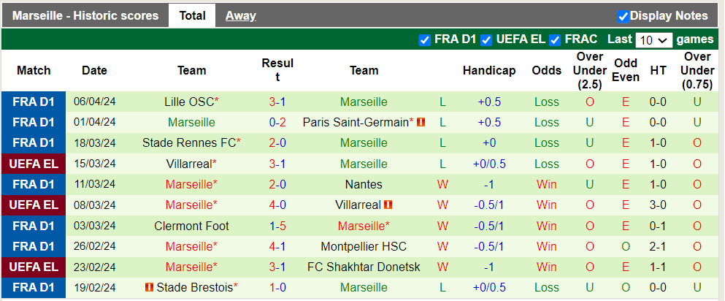Click the red card icon beside Paris Saint-Germain
725x301 pixels.
421,123
